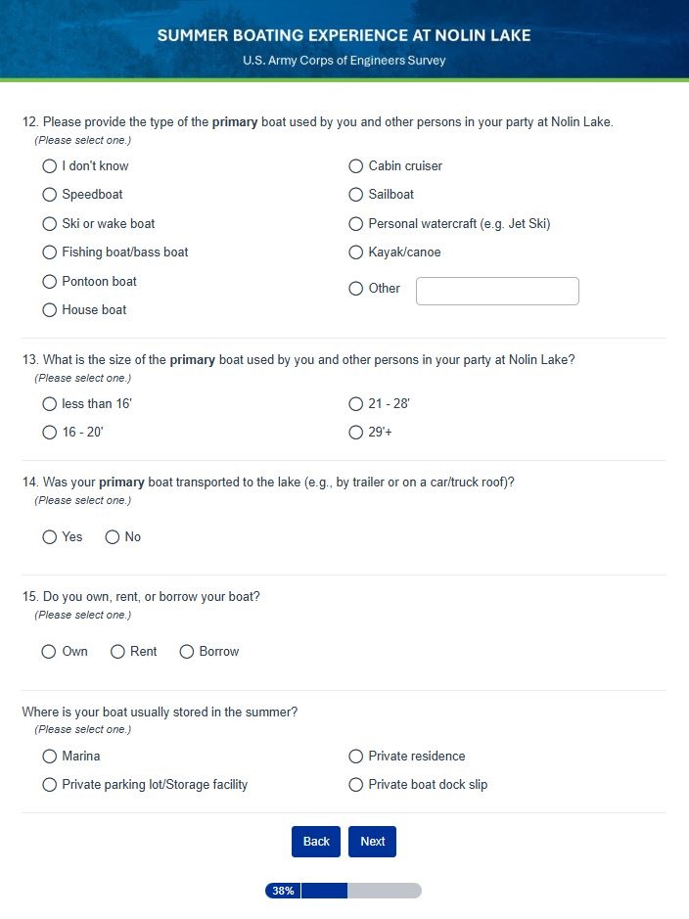Go Back to the previous page
The height and width of the screenshot is (919, 689).
point(316,842)
